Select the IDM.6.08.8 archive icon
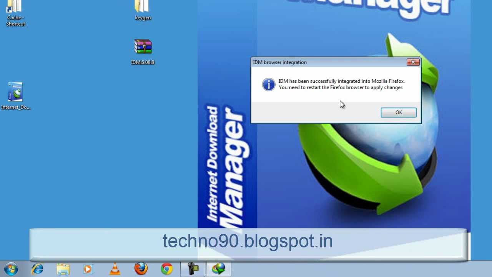Image resolution: width=492 pixels, height=277 pixels. pyautogui.click(x=143, y=52)
